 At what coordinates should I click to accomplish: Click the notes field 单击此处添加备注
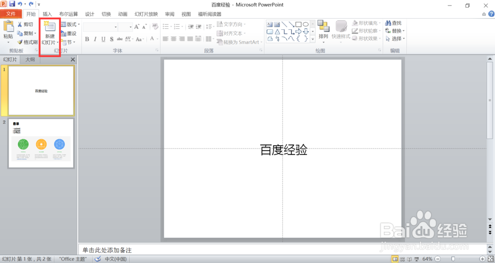coord(283,250)
